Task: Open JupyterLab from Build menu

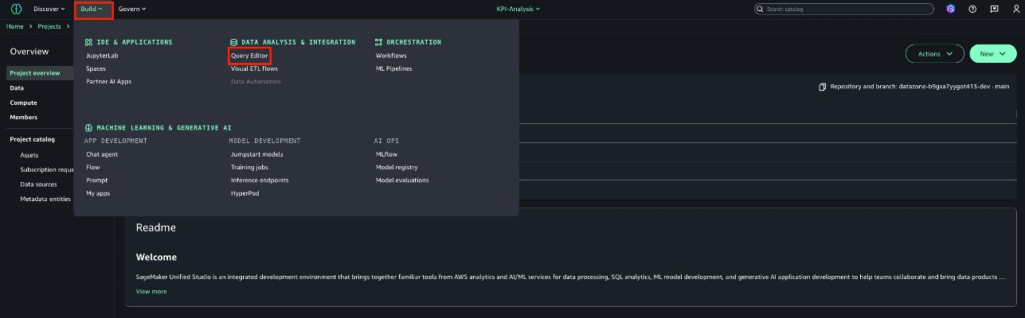Action: pyautogui.click(x=102, y=56)
